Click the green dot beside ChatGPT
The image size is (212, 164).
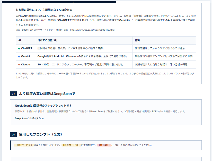pyautogui.click(x=19, y=48)
